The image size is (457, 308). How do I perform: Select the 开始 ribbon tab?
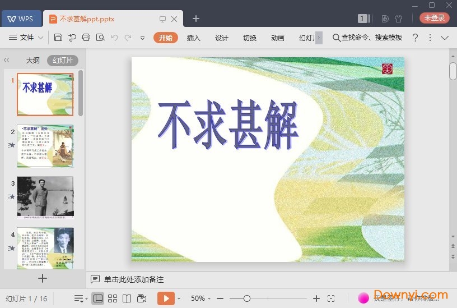pos(166,38)
